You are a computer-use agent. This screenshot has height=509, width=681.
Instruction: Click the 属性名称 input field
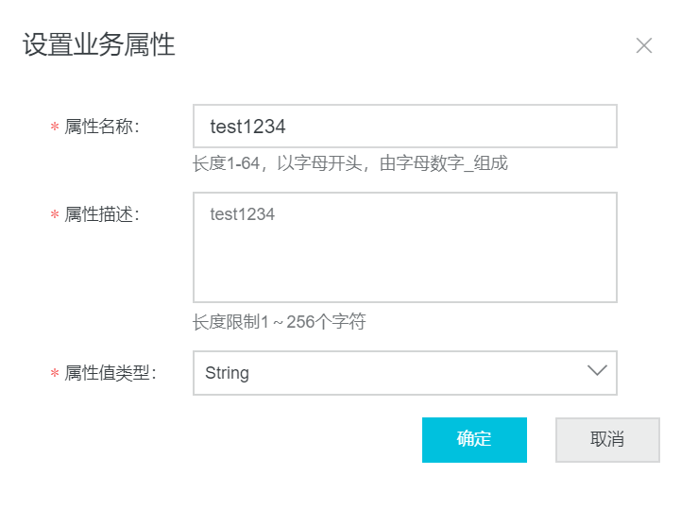405,126
